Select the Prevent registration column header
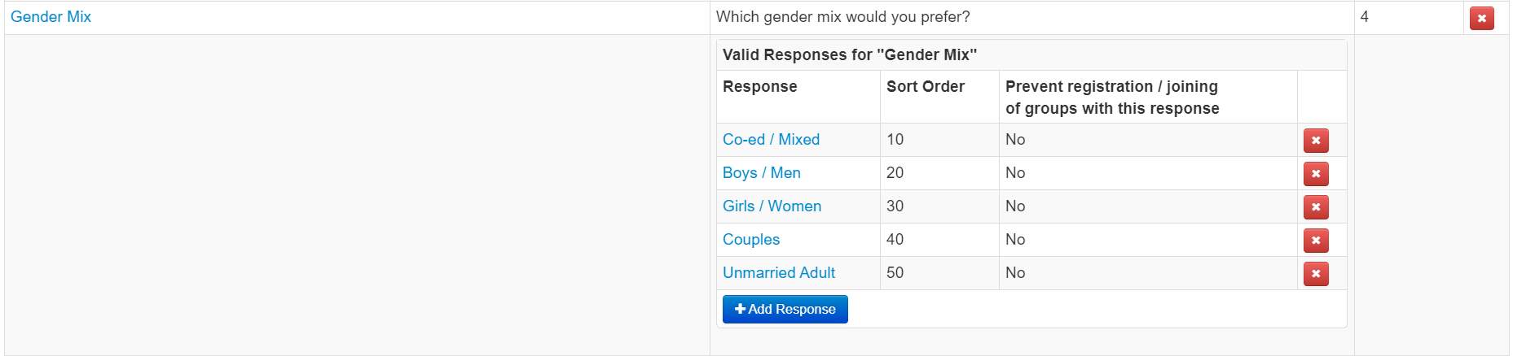The image size is (1513, 356). (x=1112, y=98)
